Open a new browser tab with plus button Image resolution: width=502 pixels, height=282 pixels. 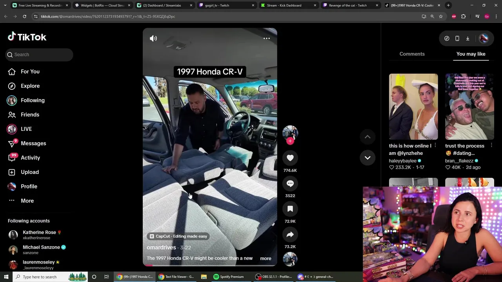click(448, 5)
